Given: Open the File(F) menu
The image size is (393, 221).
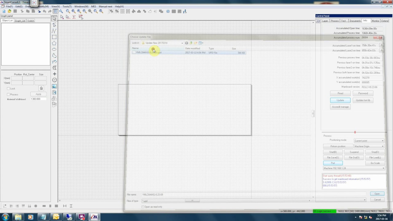Looking at the screenshot, I should pyautogui.click(x=10, y=6).
